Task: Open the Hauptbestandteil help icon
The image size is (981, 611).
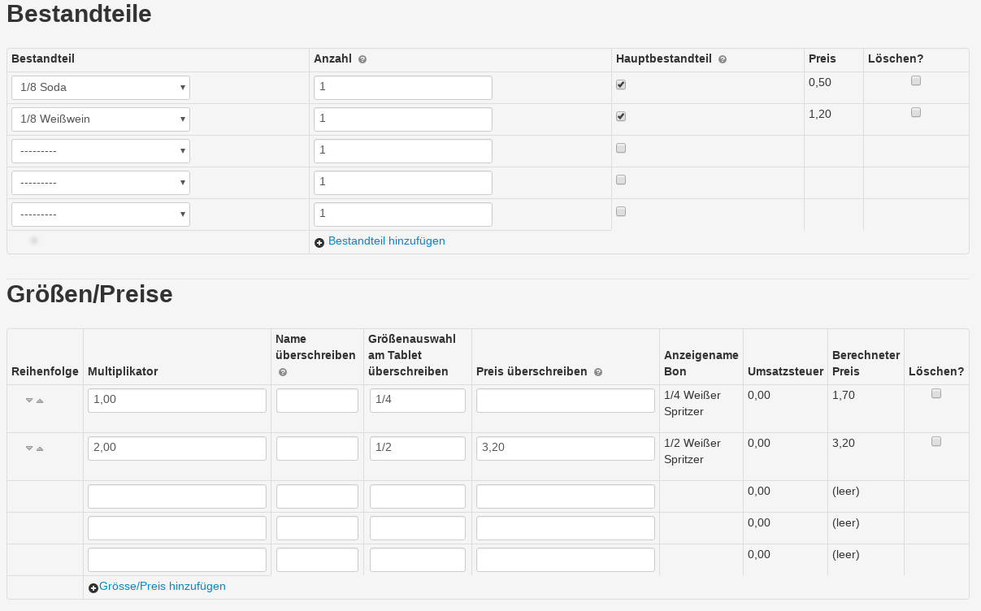Action: coord(723,59)
